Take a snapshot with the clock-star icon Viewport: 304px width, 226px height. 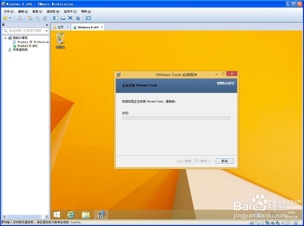coord(30,18)
